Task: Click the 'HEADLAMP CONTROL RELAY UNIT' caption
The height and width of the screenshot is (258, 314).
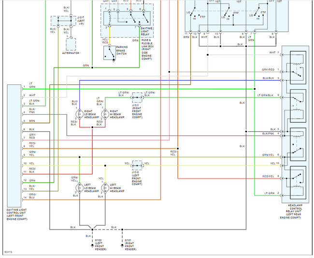Action: click(291, 211)
